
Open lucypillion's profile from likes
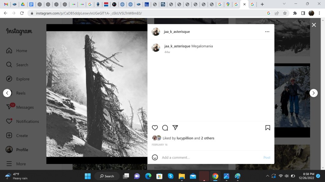[x=185, y=138]
